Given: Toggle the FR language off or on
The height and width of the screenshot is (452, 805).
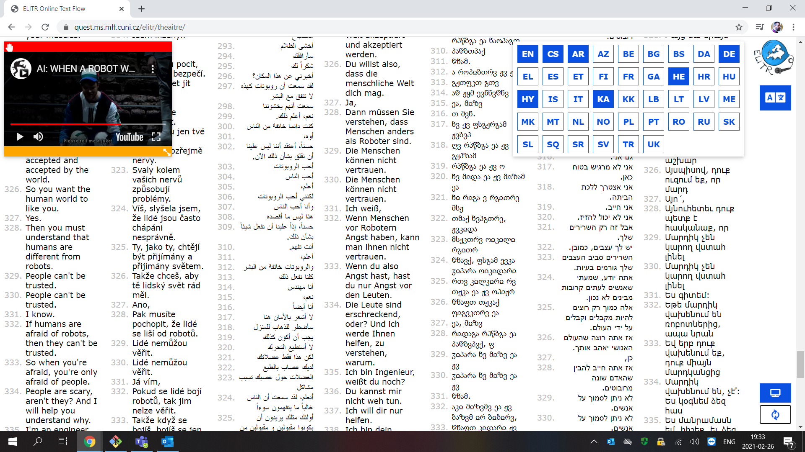Looking at the screenshot, I should [628, 77].
